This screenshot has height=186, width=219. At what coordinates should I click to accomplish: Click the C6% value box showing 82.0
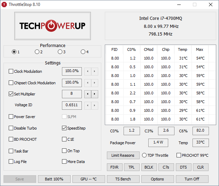(201, 131)
